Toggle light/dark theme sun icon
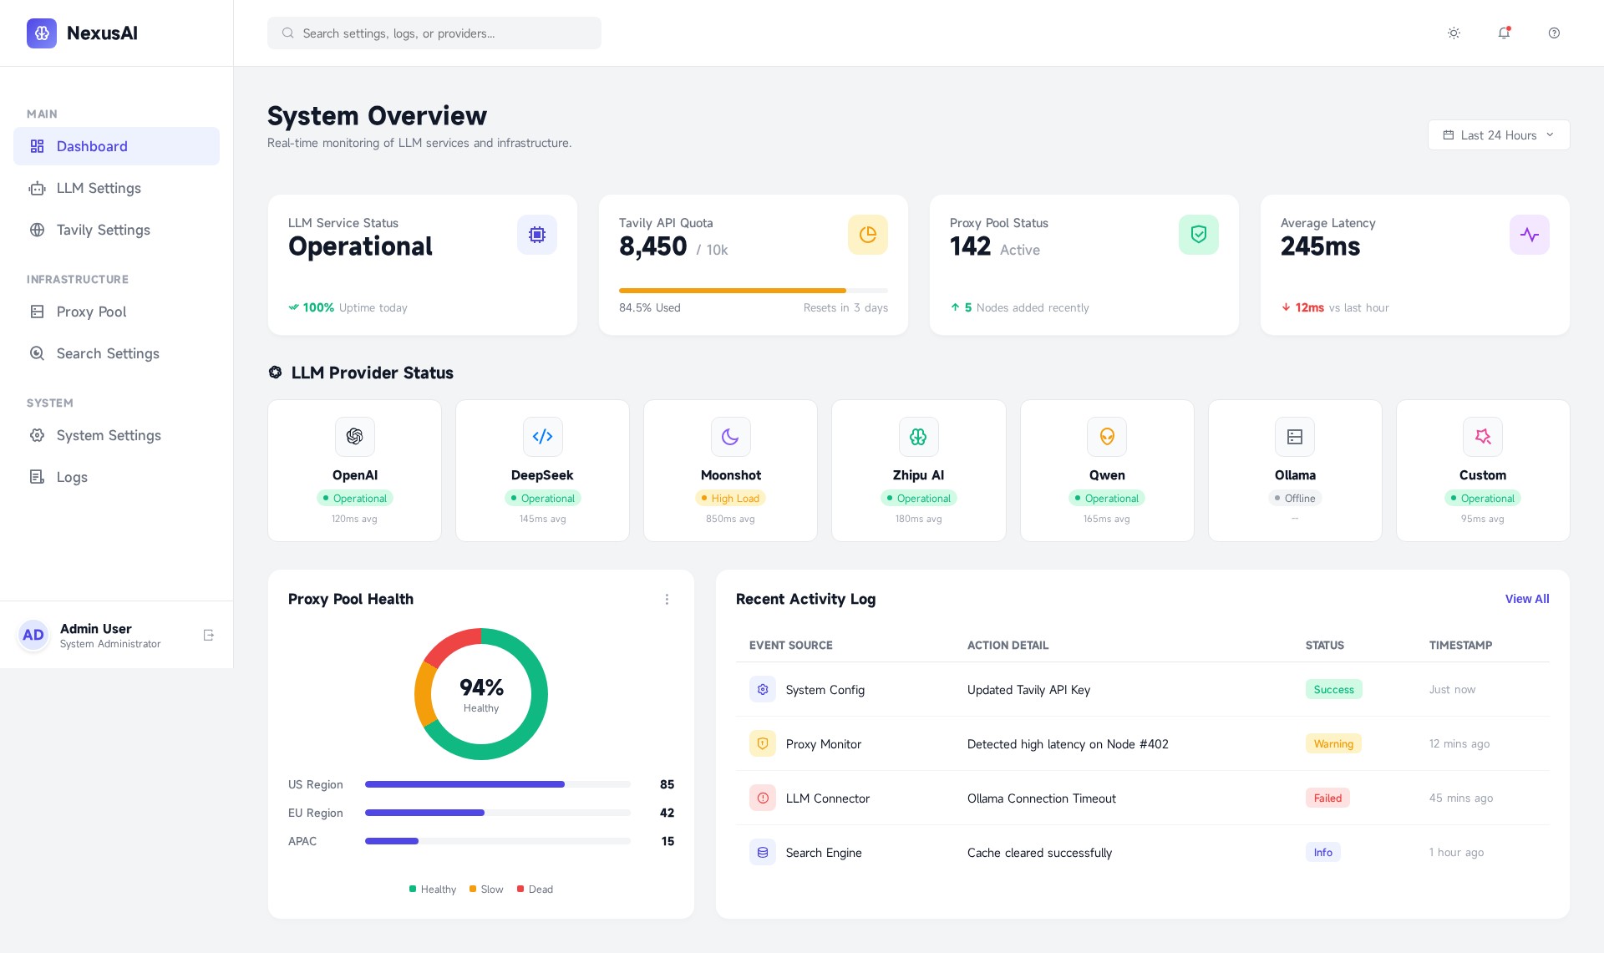 [1454, 33]
